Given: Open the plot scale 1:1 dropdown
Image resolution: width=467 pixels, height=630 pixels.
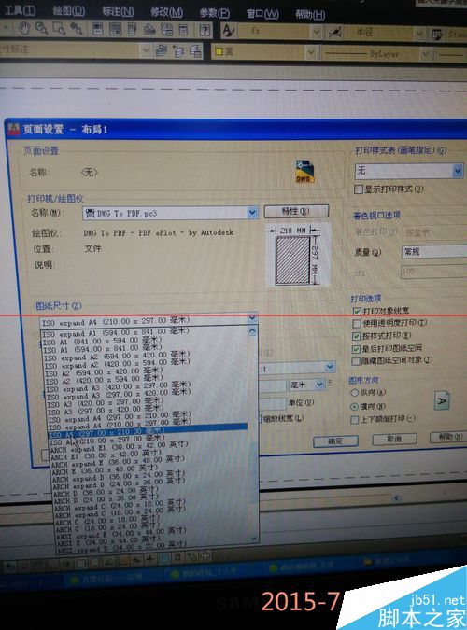Looking at the screenshot, I should tap(330, 367).
